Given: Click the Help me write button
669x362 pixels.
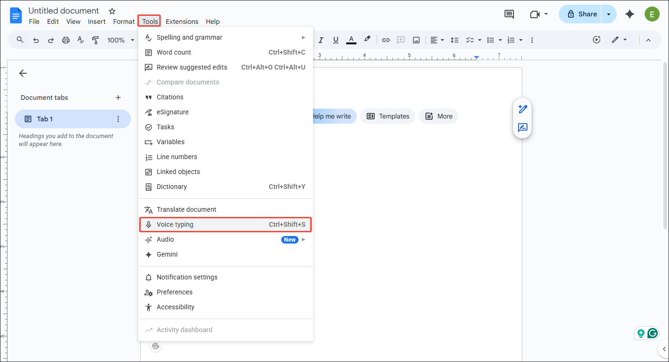Looking at the screenshot, I should click(x=333, y=116).
